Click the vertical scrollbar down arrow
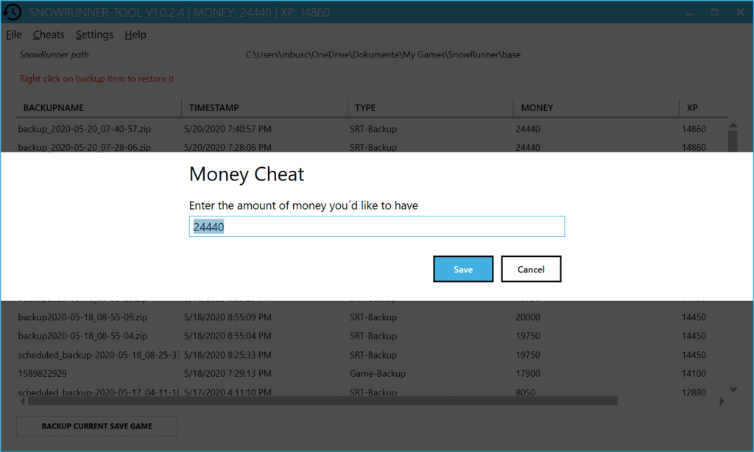The width and height of the screenshot is (754, 452). [733, 389]
